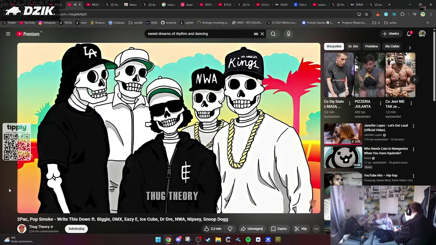The height and width of the screenshot is (245, 436).
Task: Subscribe to Thug Theory with Subskrybuj
Action: point(76,229)
